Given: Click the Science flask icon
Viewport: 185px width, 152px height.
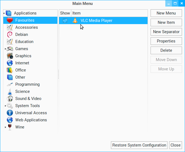Looking at the screenshot, I should tap(10, 91).
